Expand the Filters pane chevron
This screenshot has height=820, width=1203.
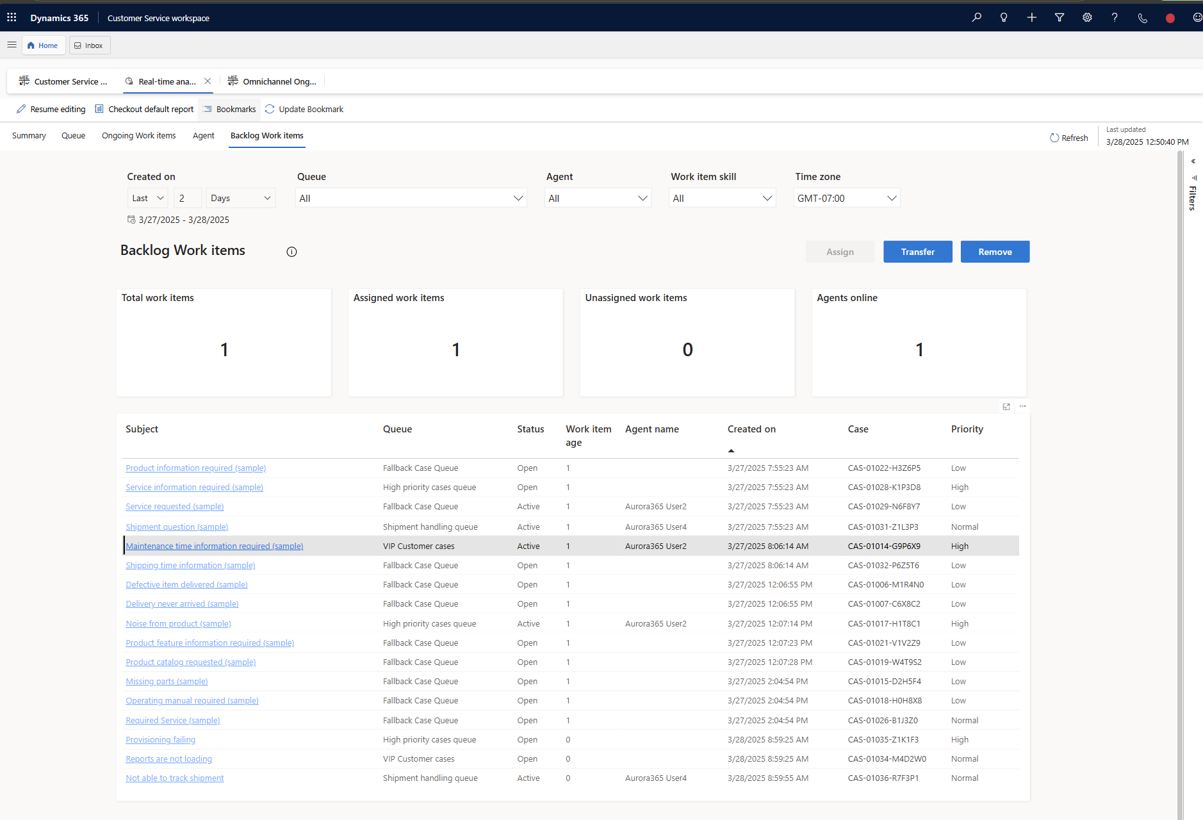1193,161
